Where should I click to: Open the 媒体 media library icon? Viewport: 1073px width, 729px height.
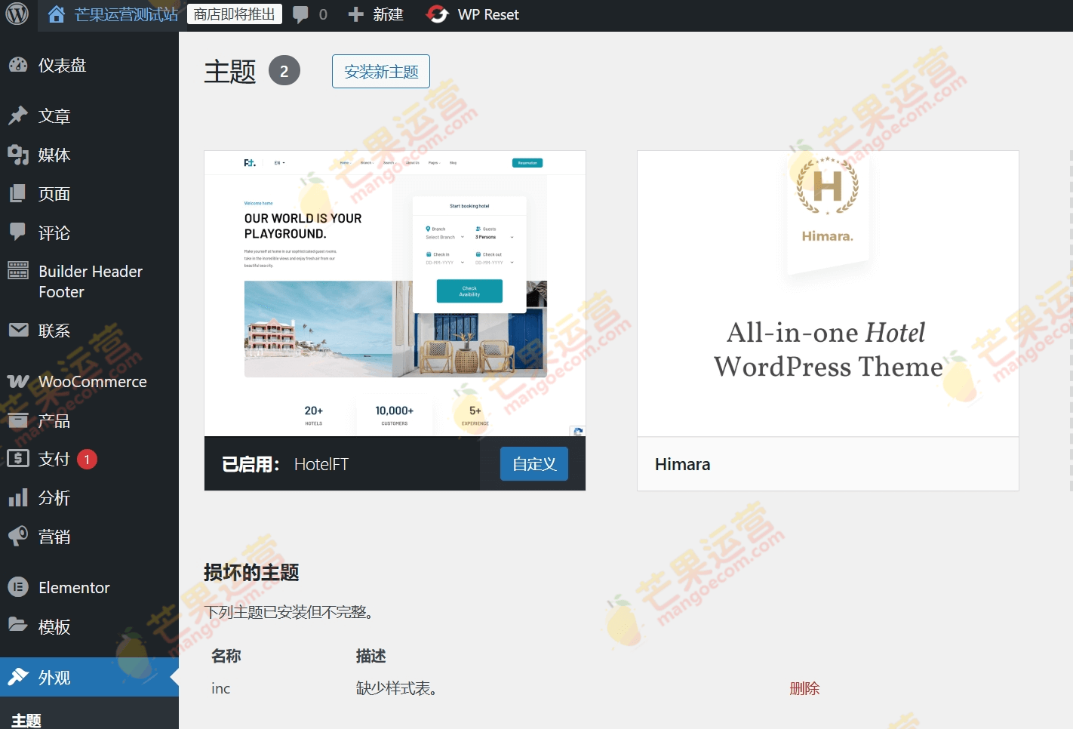tap(18, 155)
